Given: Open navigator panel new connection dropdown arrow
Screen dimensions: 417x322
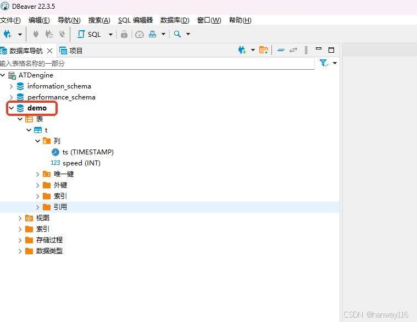Looking at the screenshot, I should tap(253, 50).
